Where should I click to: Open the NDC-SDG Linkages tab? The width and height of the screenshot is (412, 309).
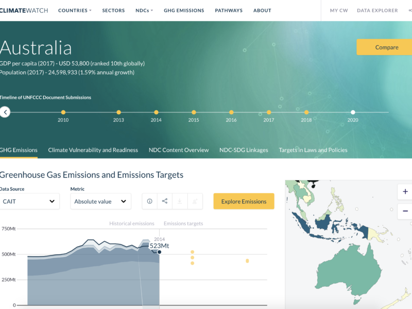(x=244, y=150)
